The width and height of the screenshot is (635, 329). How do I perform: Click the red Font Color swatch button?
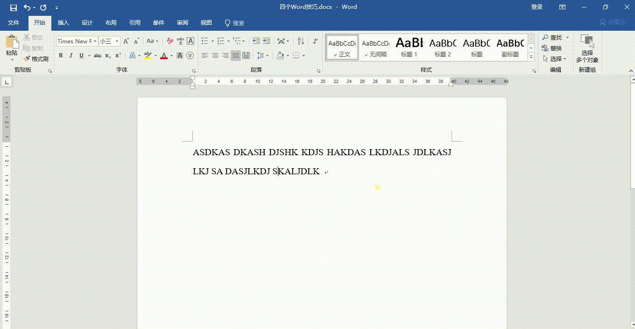(164, 55)
